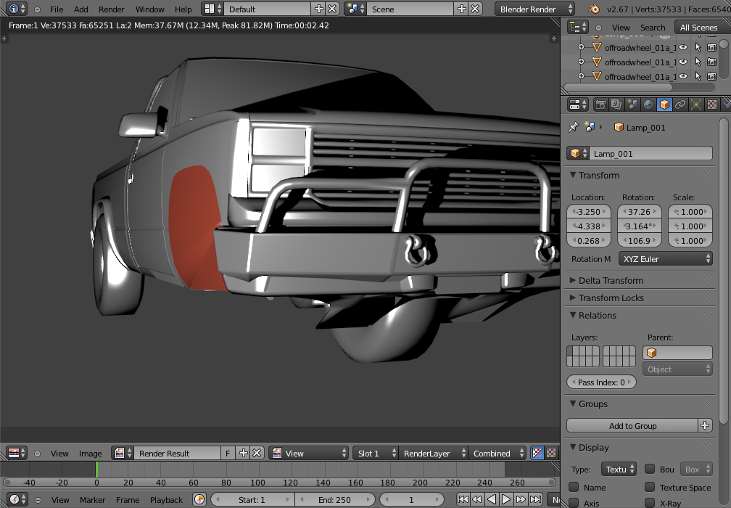731x508 pixels.
Task: Enable the Texture Space checkbox
Action: 650,488
